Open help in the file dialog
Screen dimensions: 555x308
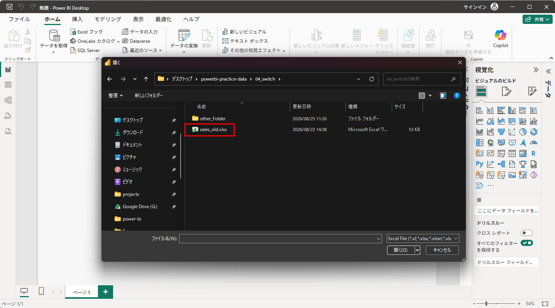pyautogui.click(x=457, y=95)
